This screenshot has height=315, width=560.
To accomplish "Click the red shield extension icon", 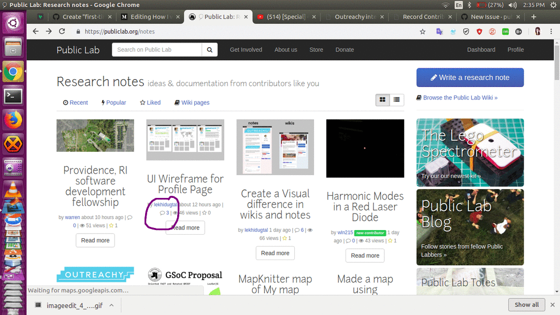I will (x=479, y=32).
